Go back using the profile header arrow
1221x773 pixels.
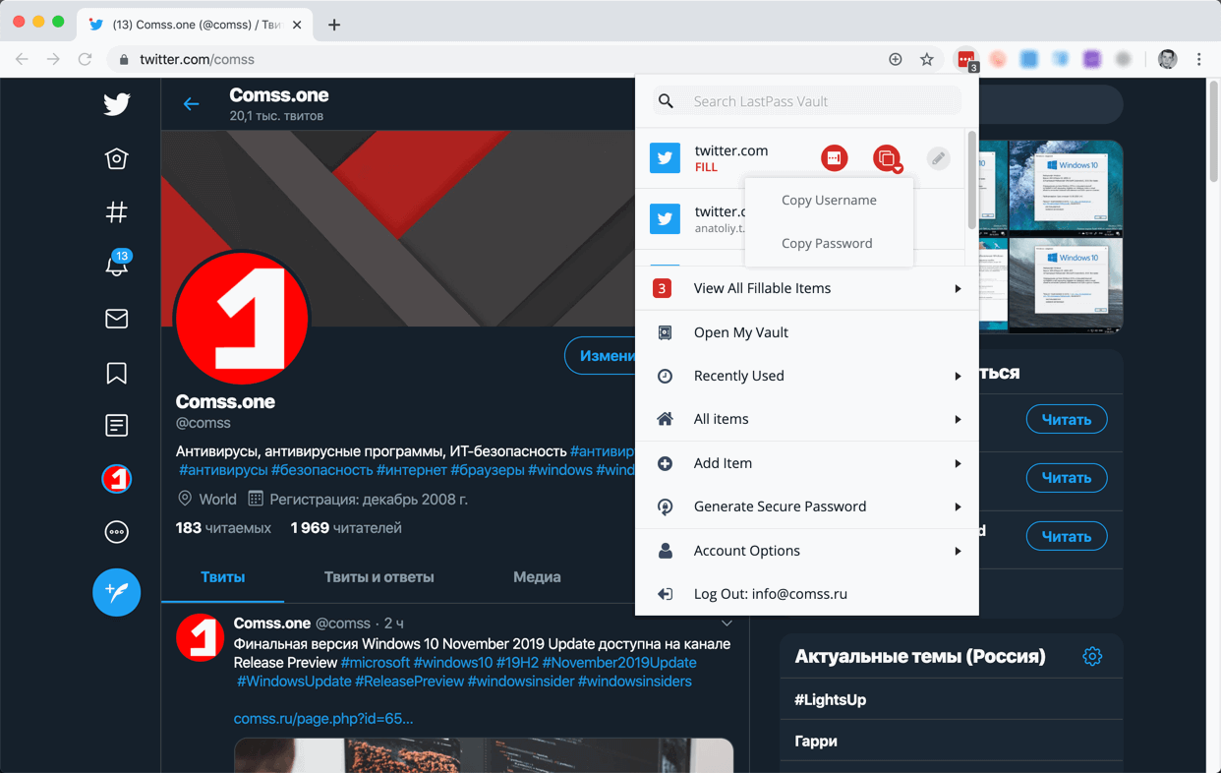pos(191,103)
